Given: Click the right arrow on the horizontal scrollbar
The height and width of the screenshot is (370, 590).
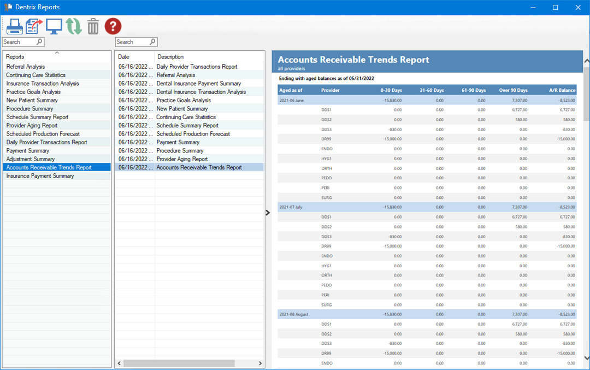Looking at the screenshot, I should point(259,363).
